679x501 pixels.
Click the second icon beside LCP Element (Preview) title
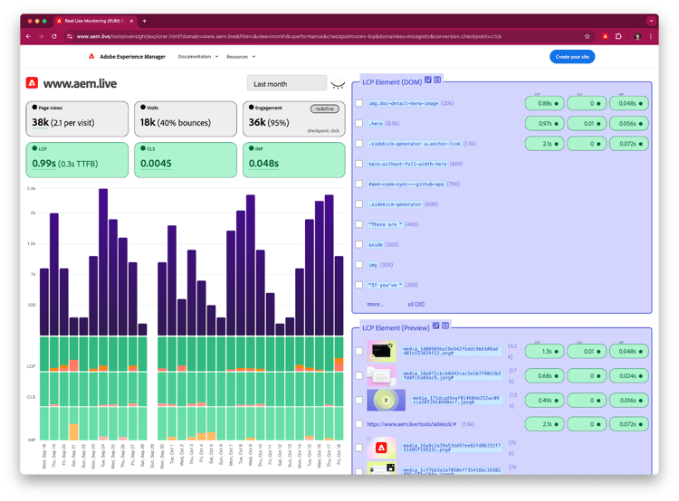coord(445,326)
